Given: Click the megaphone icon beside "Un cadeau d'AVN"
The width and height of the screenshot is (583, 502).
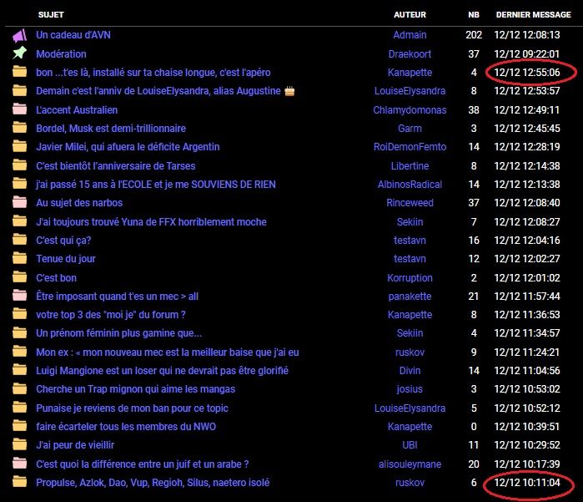Looking at the screenshot, I should pos(19,35).
